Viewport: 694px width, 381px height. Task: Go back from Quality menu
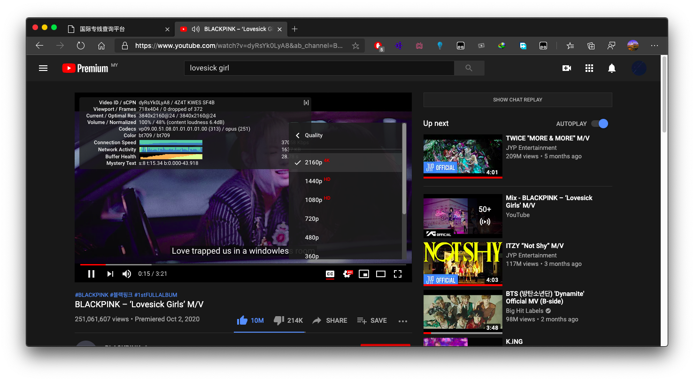point(298,135)
